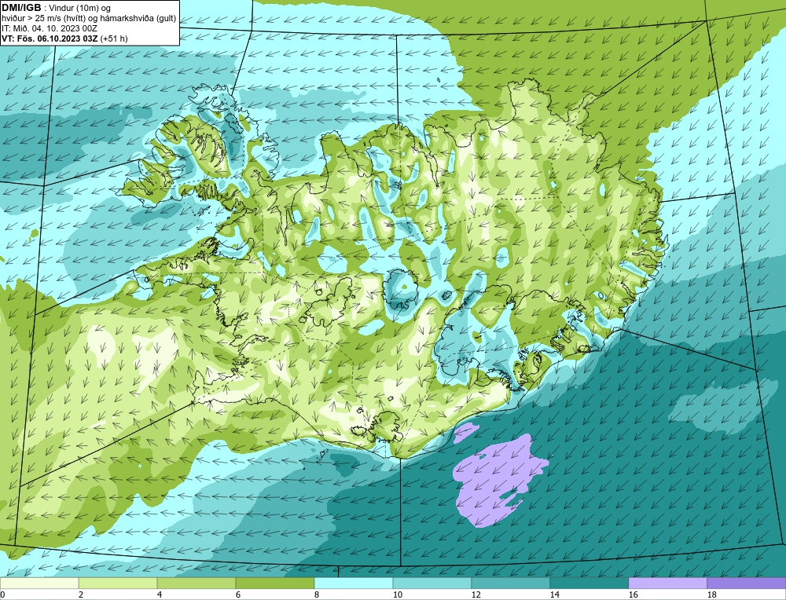Click the 4–6 m/s green legend swatch
Screen dimensions: 786x600
[196, 583]
